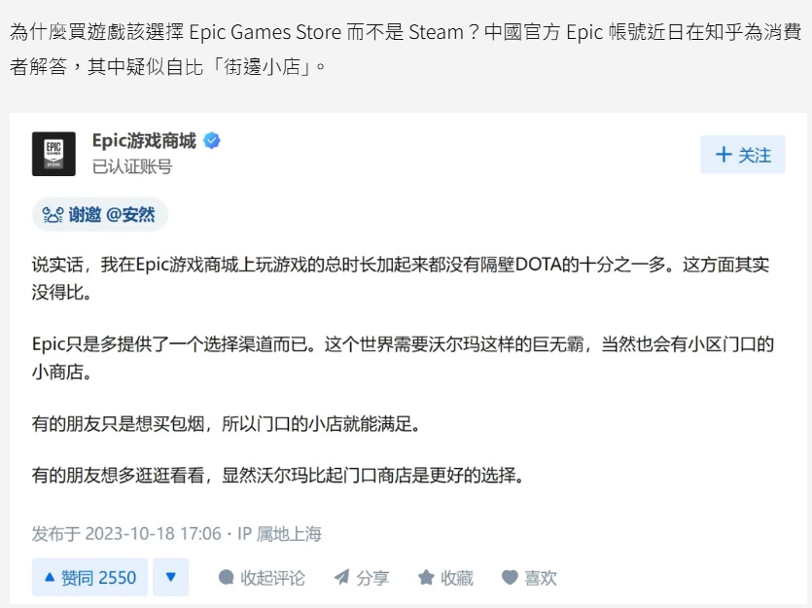The height and width of the screenshot is (608, 812).
Task: Upvote the answer with 赞同 2550
Action: [x=90, y=577]
